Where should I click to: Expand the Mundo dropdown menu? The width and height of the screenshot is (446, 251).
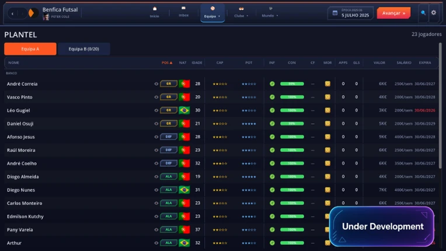pos(270,13)
